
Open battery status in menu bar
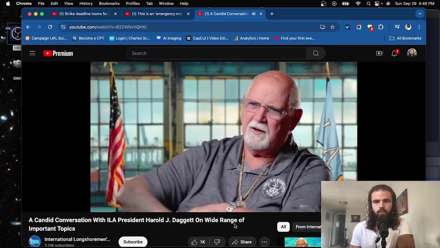(x=345, y=3)
